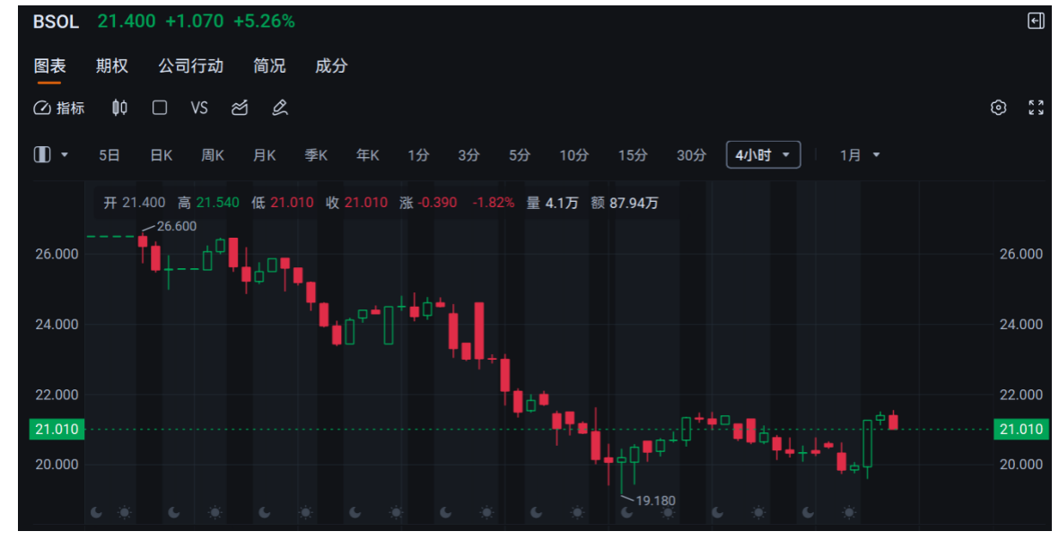Switch to 15分 interval
This screenshot has width=1059, height=540.
pos(633,155)
